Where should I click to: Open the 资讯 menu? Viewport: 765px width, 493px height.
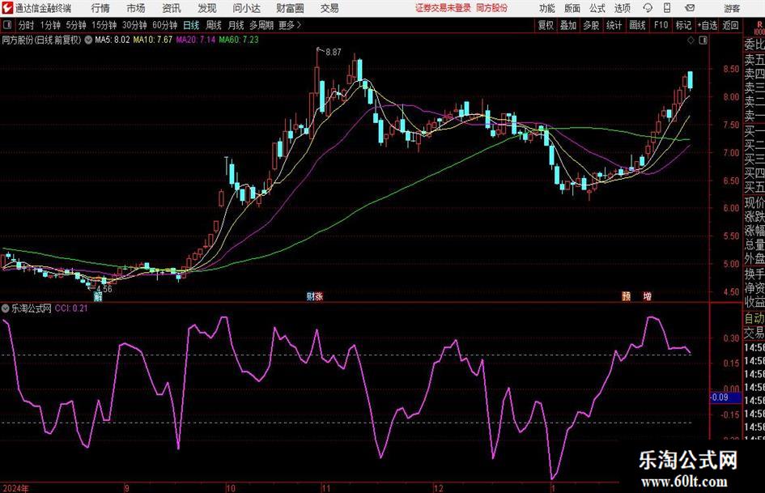point(172,8)
